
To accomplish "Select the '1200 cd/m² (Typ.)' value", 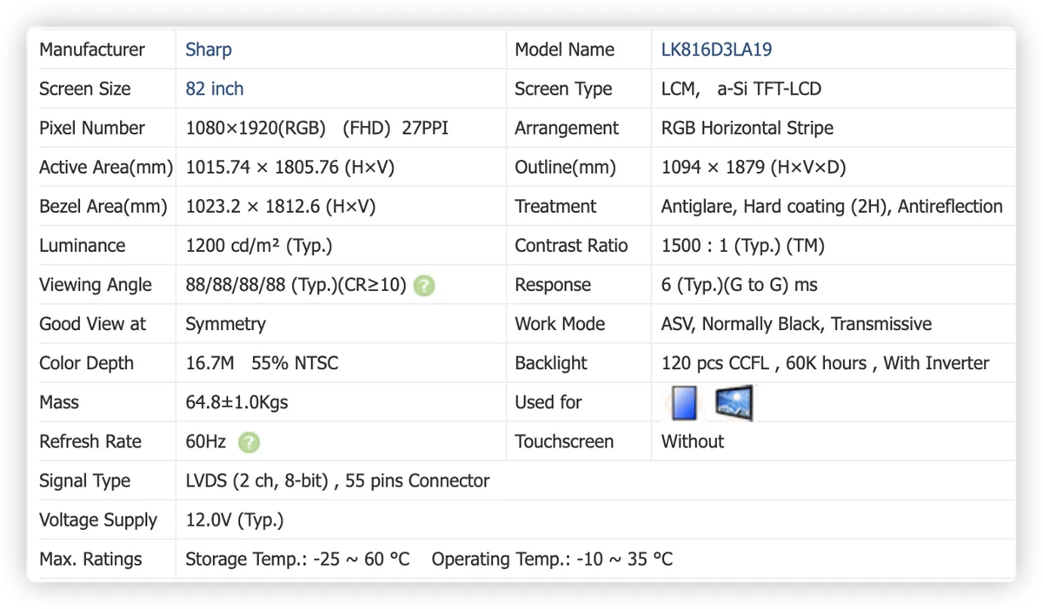I will [x=259, y=246].
